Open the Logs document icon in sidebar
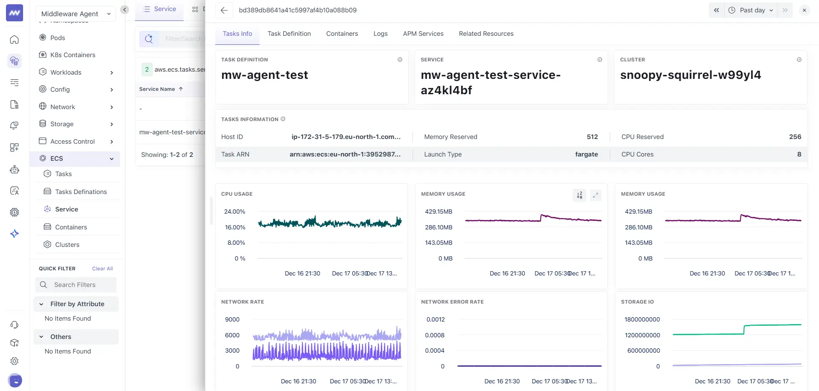Screen dimensions: 819x391 pos(14,104)
